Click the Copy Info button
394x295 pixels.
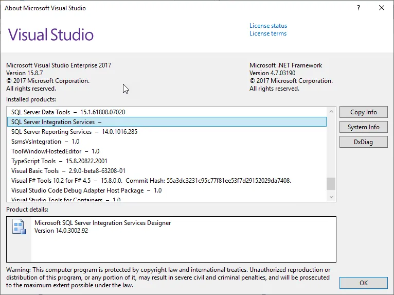tap(364, 112)
